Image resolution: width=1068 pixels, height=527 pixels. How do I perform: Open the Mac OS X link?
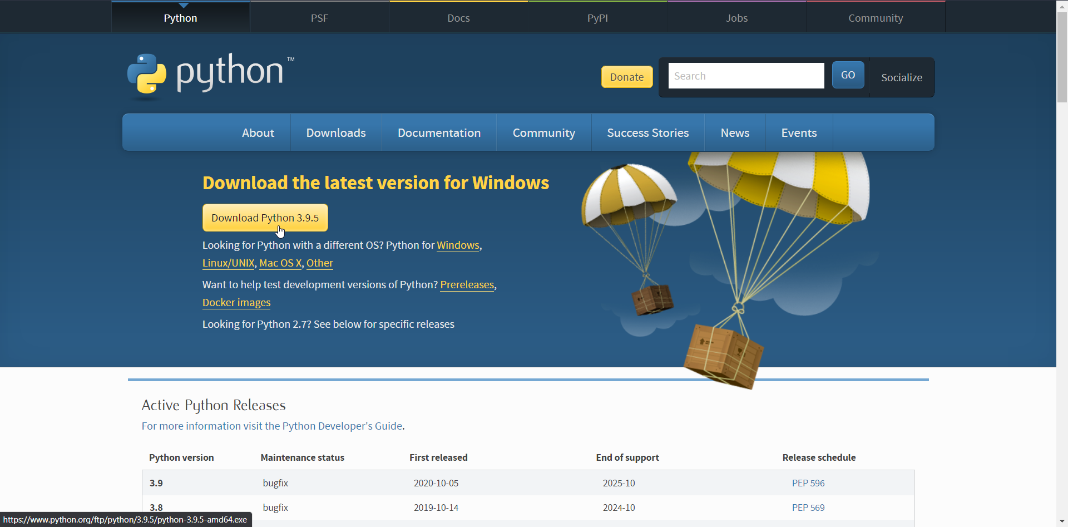(280, 263)
